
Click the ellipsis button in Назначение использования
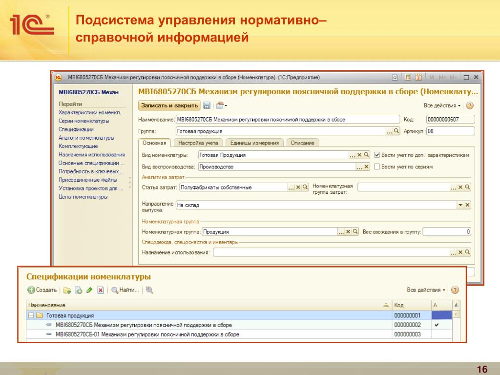(x=454, y=252)
